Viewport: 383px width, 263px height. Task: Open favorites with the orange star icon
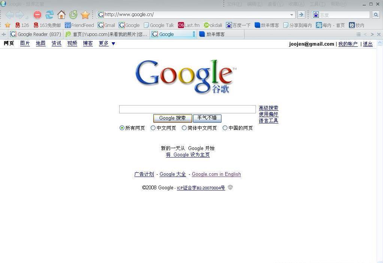[x=85, y=15]
